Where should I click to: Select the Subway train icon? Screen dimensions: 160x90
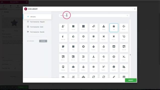pos(63,68)
